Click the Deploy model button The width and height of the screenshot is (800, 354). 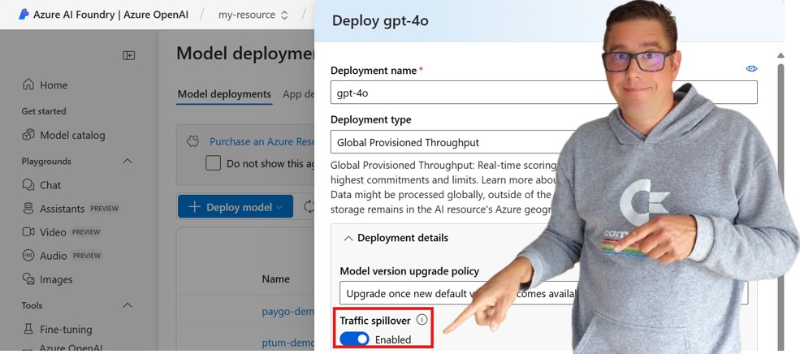(x=236, y=207)
